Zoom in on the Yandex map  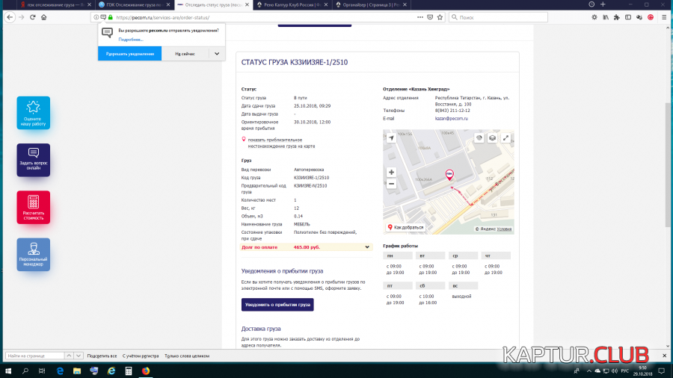(x=391, y=173)
